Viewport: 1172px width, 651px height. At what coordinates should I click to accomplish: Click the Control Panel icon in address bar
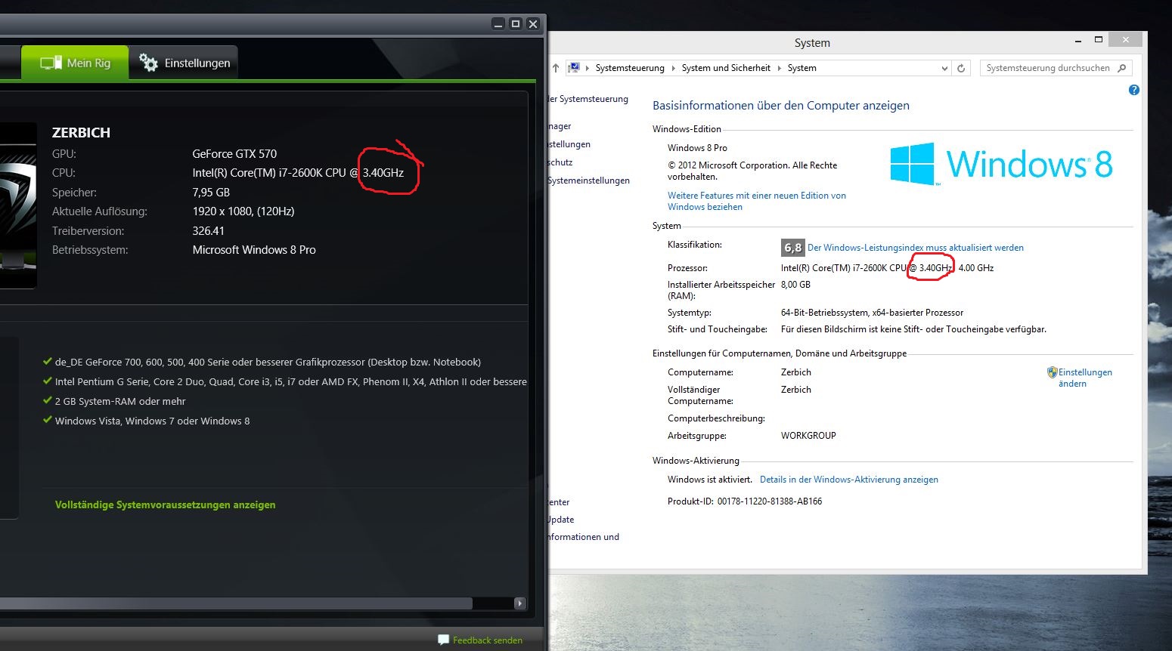[x=574, y=68]
